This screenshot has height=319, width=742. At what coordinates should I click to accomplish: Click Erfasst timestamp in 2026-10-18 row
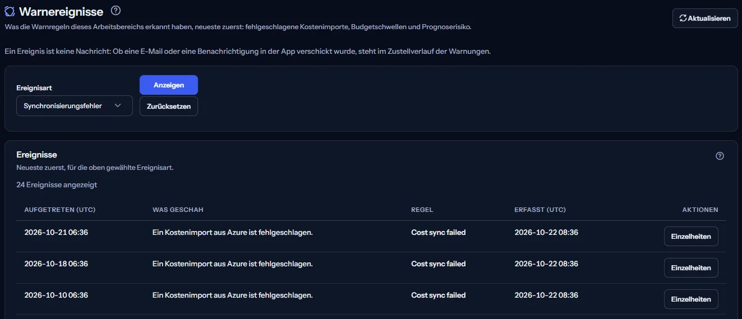pos(546,263)
